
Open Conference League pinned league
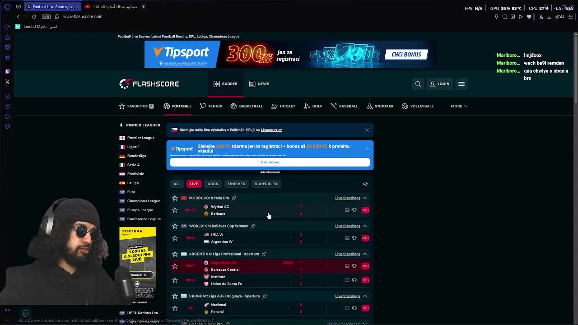point(140,219)
